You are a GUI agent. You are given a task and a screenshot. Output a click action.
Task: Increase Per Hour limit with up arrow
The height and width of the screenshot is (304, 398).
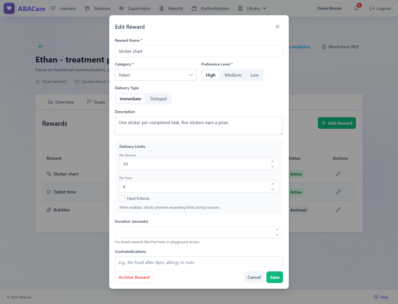(273, 184)
